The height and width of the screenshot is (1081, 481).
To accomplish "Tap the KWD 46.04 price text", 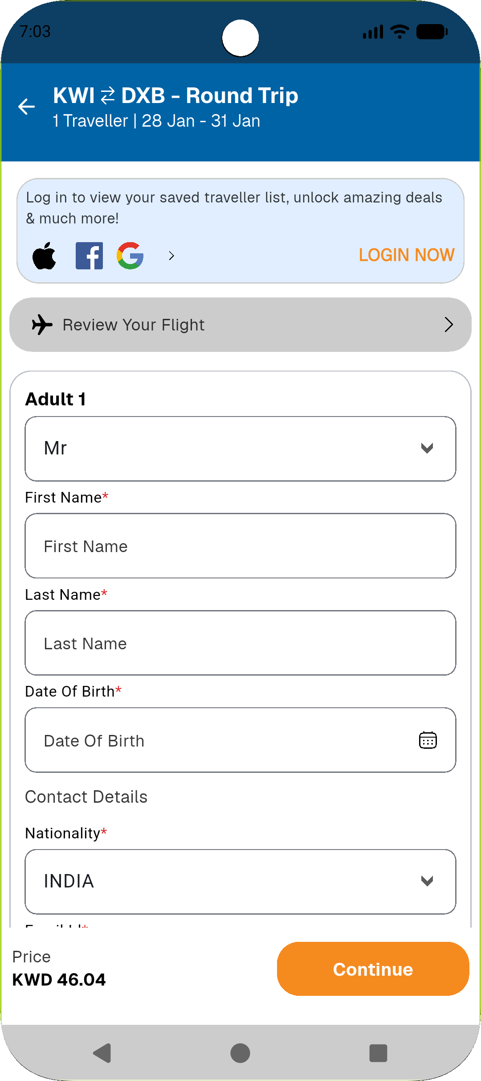I will point(59,979).
